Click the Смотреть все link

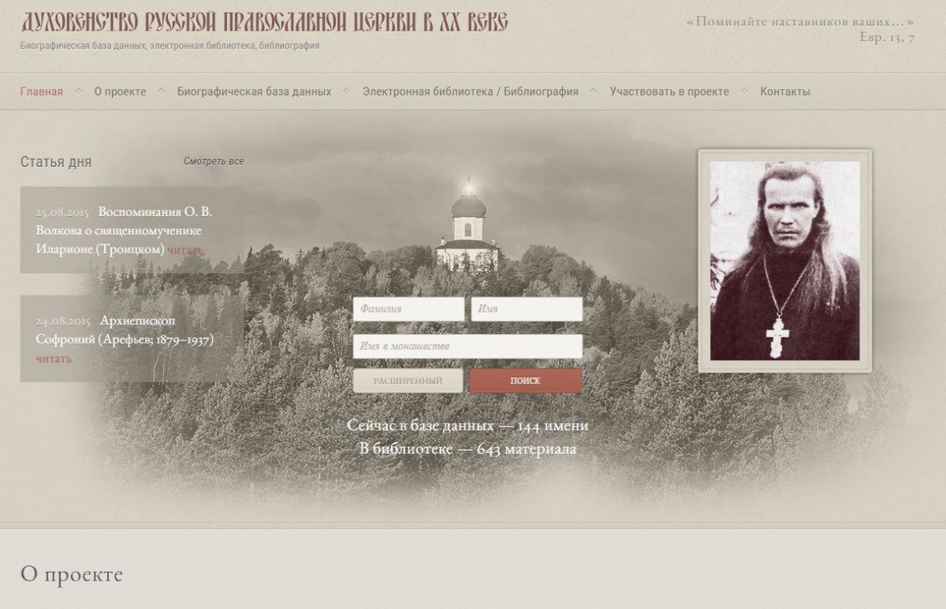pyautogui.click(x=214, y=162)
